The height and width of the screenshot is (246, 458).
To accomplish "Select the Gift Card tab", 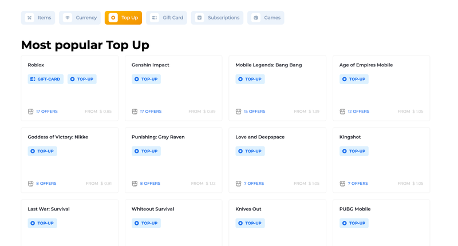I will 167,18.
